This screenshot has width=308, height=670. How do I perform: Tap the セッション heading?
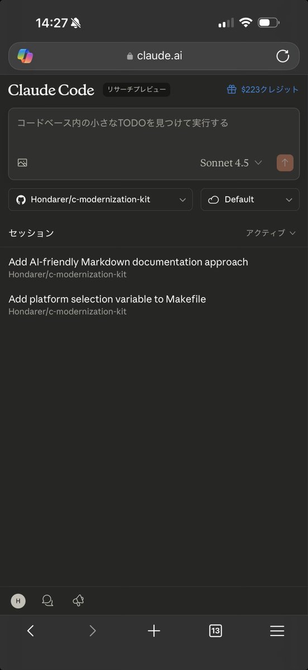(x=31, y=233)
